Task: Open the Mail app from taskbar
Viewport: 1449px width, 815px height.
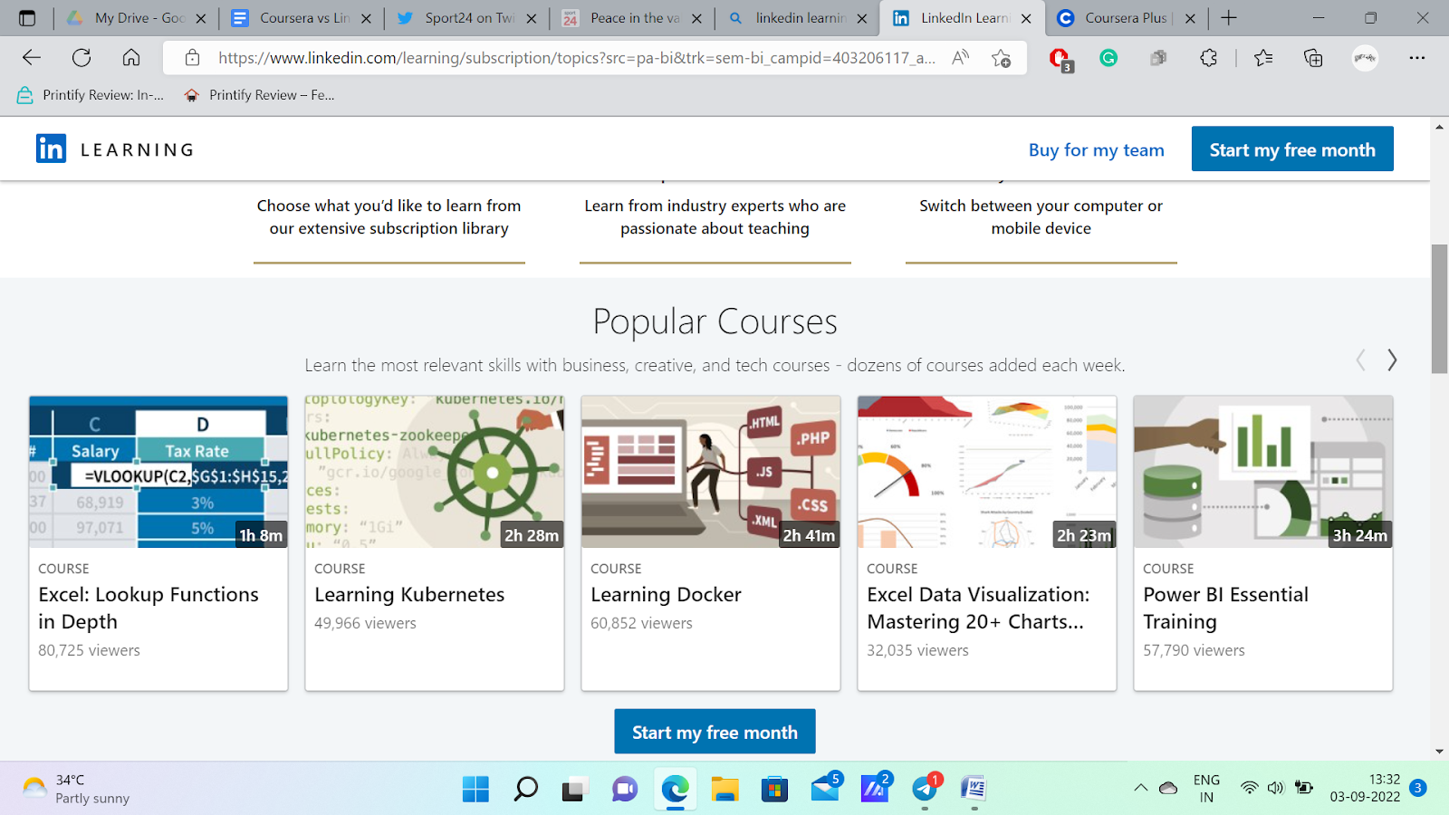Action: 825,788
